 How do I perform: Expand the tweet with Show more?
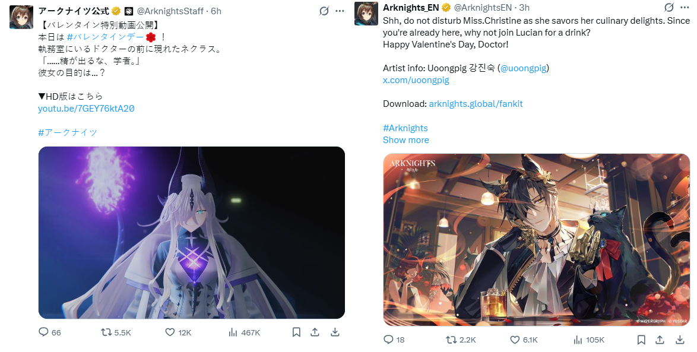pyautogui.click(x=406, y=139)
